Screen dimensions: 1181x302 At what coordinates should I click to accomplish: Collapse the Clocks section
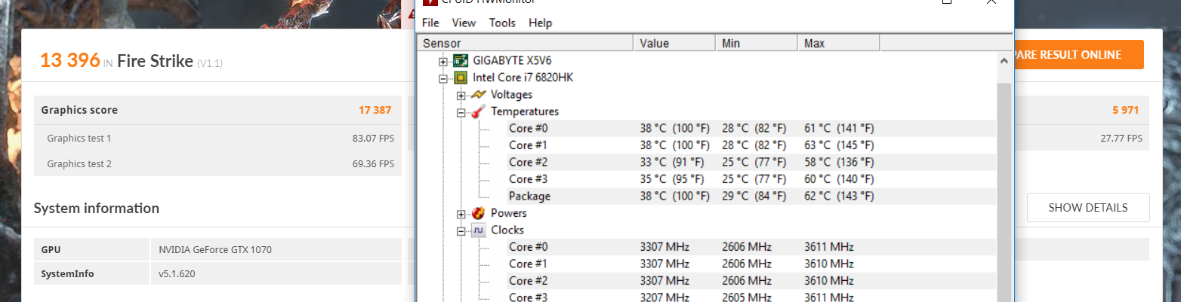tap(461, 230)
